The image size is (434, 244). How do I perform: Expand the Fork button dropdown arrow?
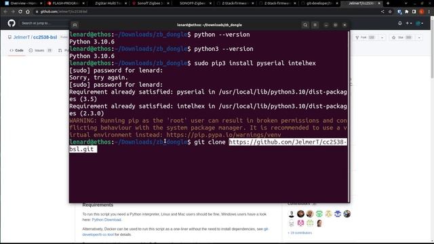coord(382,37)
